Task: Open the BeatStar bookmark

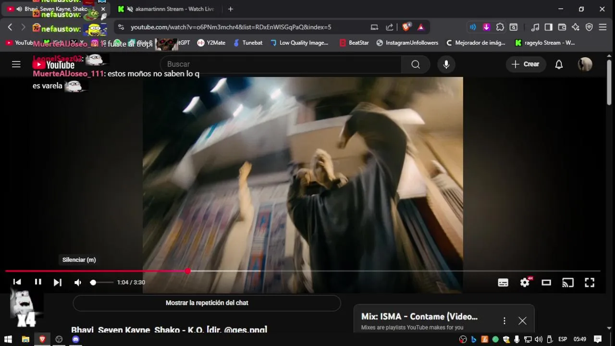Action: point(354,43)
